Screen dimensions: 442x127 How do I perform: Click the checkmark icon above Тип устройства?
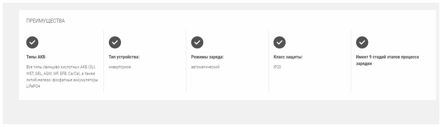point(115,42)
